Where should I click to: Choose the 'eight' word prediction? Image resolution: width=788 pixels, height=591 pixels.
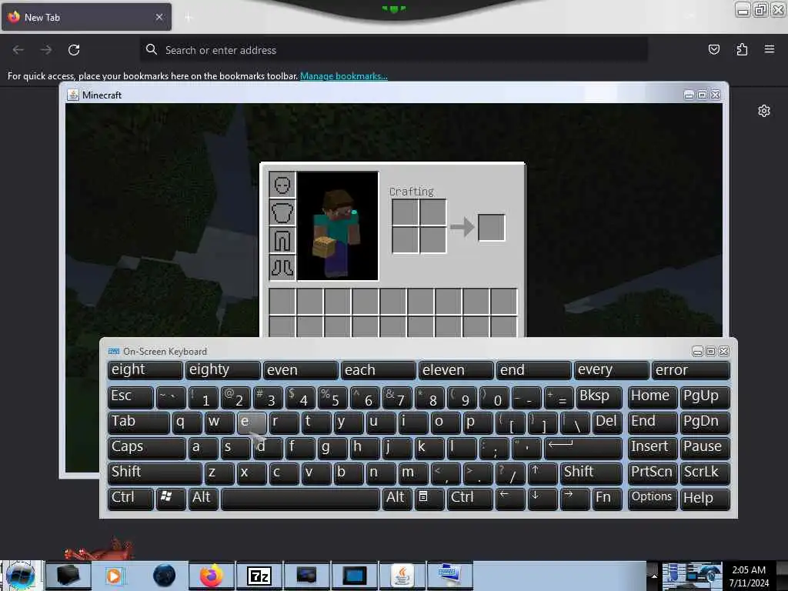pos(145,370)
